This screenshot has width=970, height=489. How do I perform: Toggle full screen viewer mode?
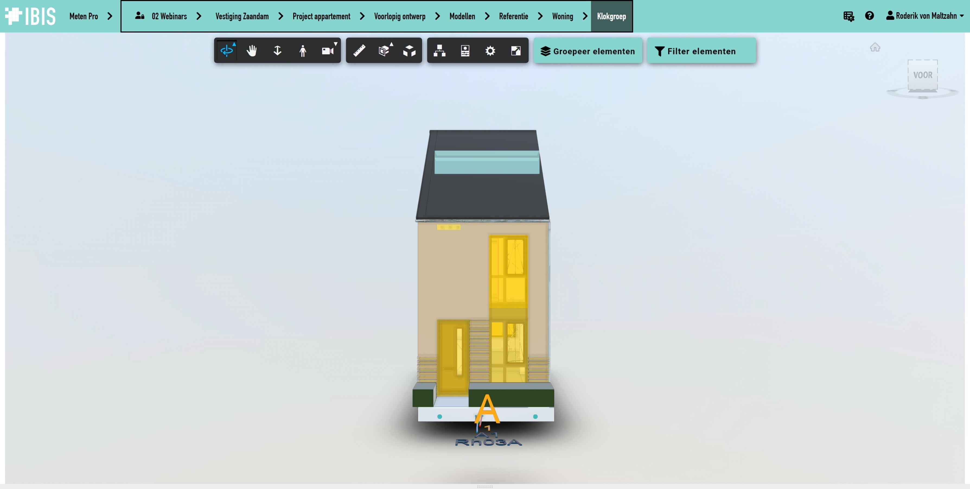515,50
